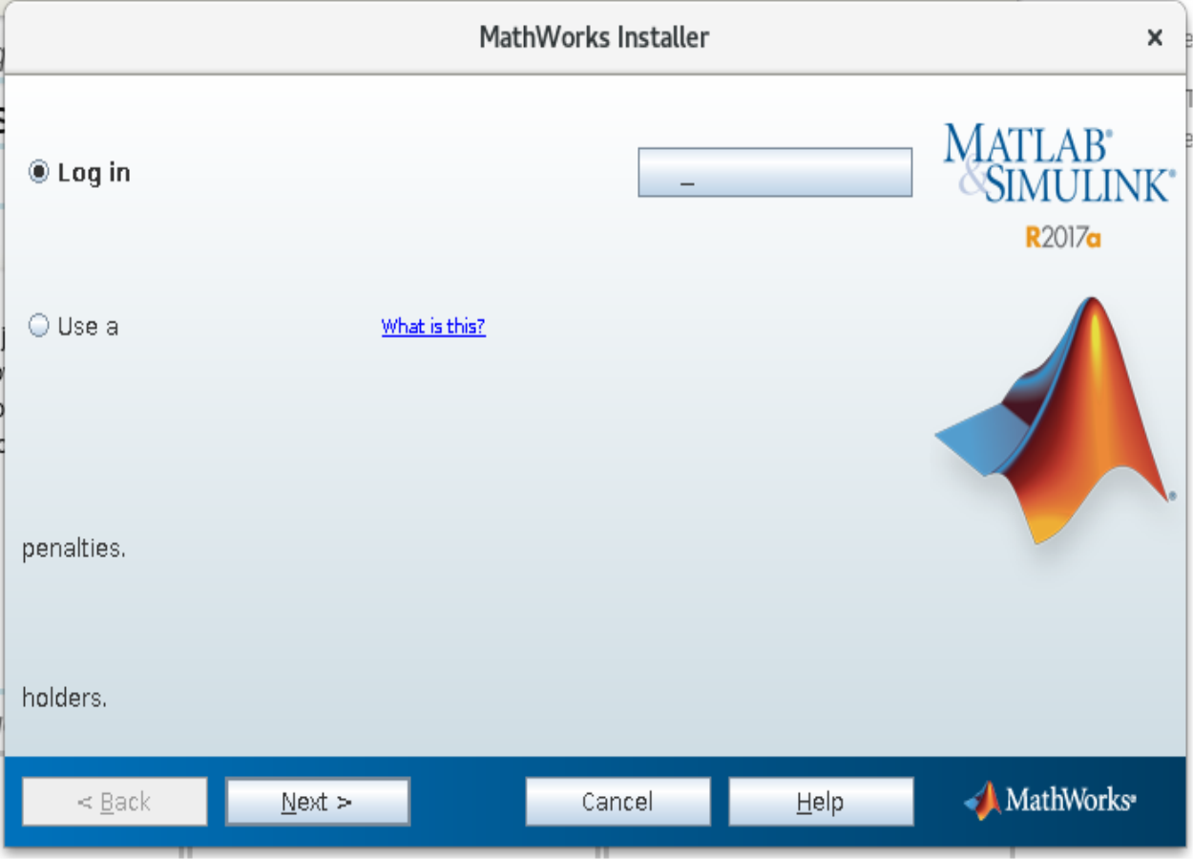1193x859 pixels.
Task: Click the word "penalties."
Action: (73, 549)
